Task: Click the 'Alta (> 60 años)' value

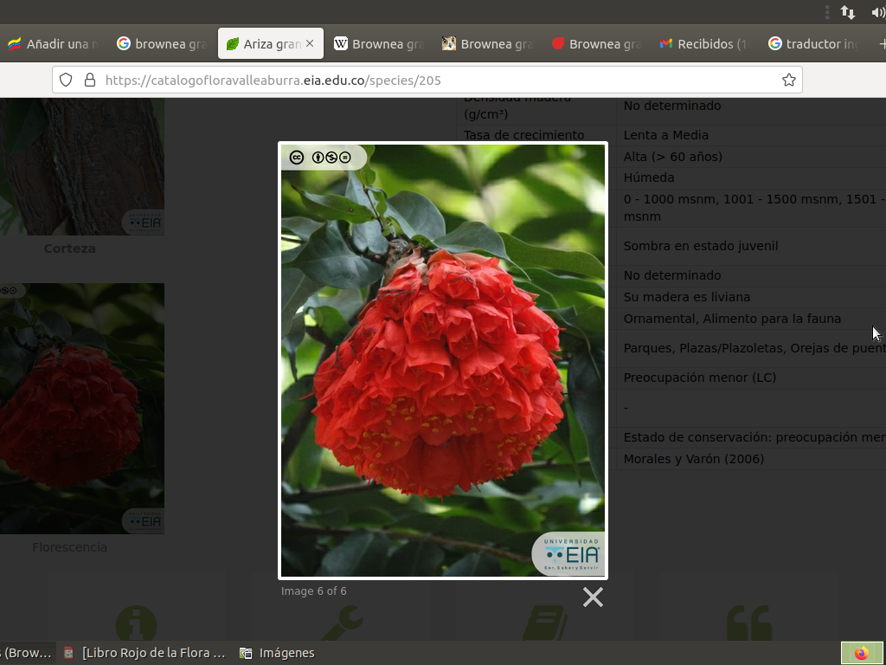Action: pos(672,157)
